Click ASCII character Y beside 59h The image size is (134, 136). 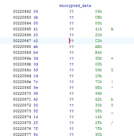(112, 70)
